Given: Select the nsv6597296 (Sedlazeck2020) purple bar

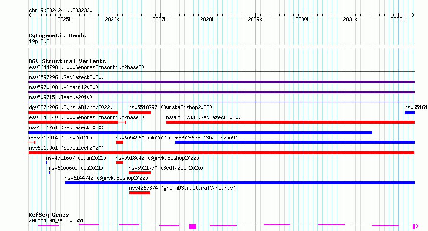Looking at the screenshot, I should coord(221,82).
